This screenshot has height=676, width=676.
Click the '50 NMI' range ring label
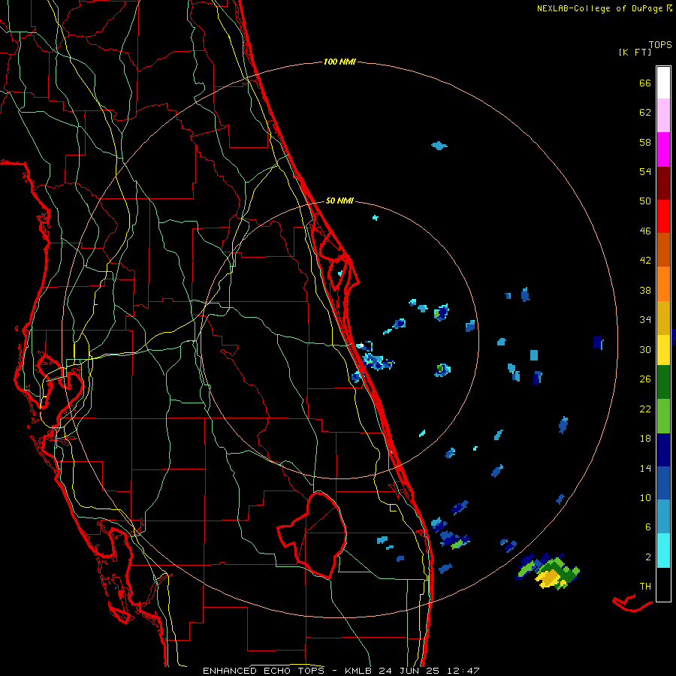340,201
